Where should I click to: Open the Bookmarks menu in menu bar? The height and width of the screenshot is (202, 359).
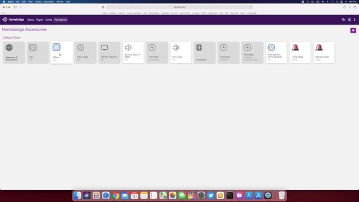click(x=49, y=2)
